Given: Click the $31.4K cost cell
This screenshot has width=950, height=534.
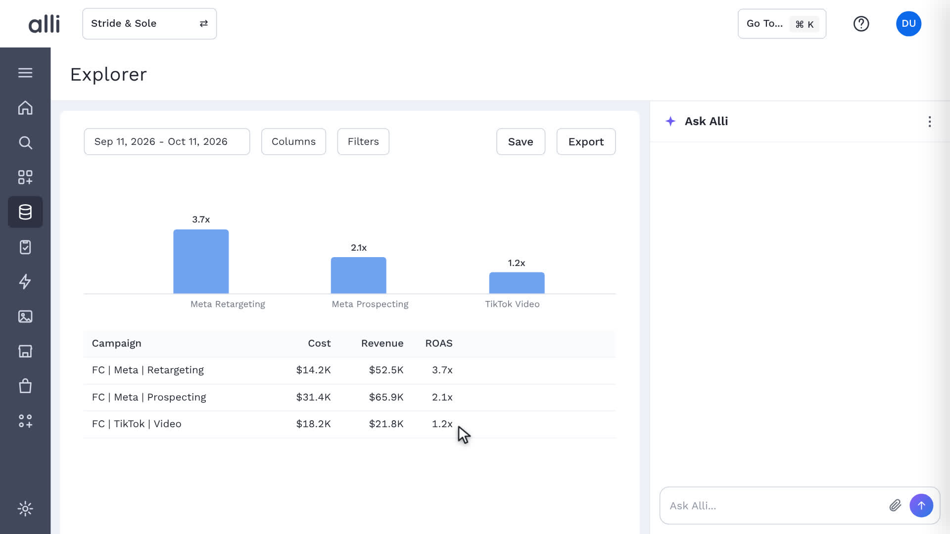Looking at the screenshot, I should pyautogui.click(x=313, y=397).
